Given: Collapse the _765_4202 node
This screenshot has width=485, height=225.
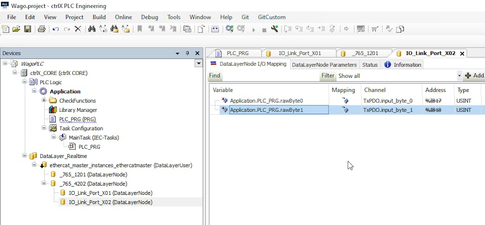Looking at the screenshot, I should [x=44, y=183].
